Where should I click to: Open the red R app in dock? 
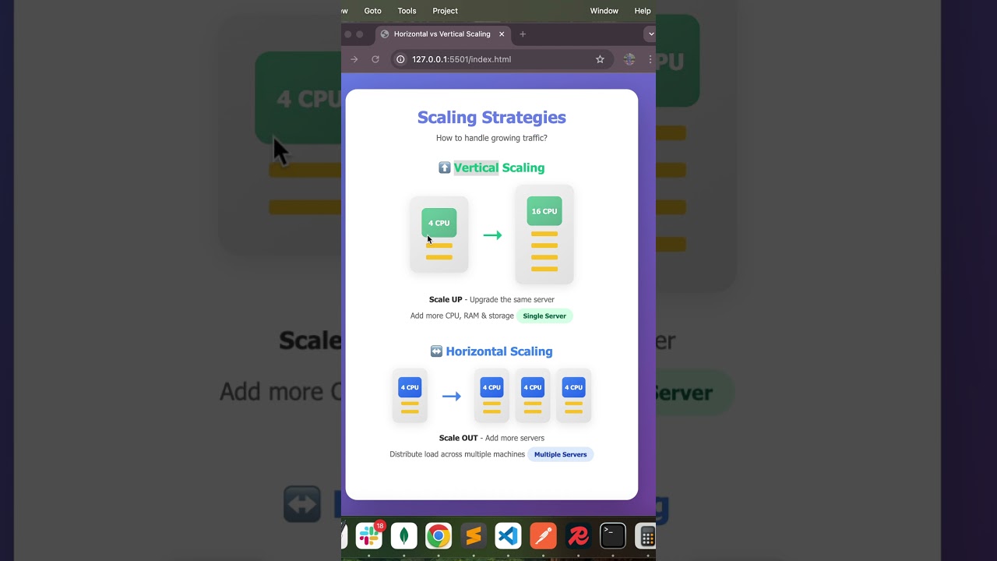tap(578, 536)
